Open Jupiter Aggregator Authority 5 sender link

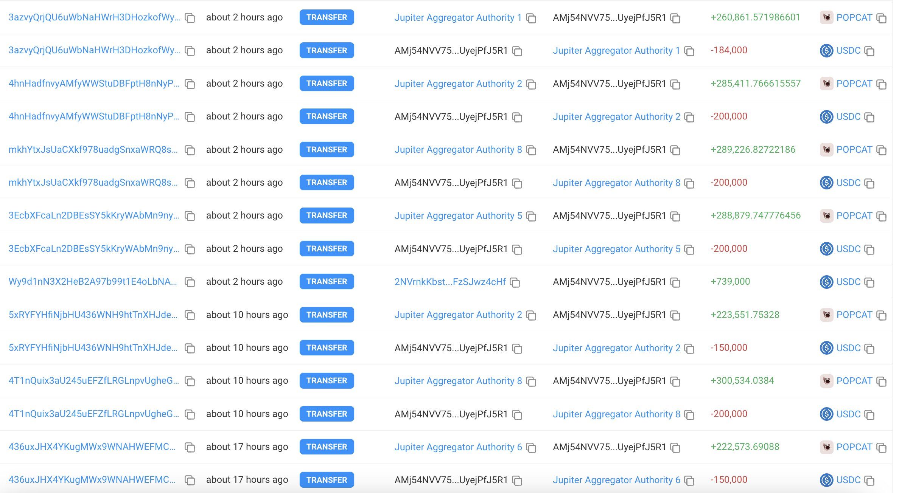(458, 215)
